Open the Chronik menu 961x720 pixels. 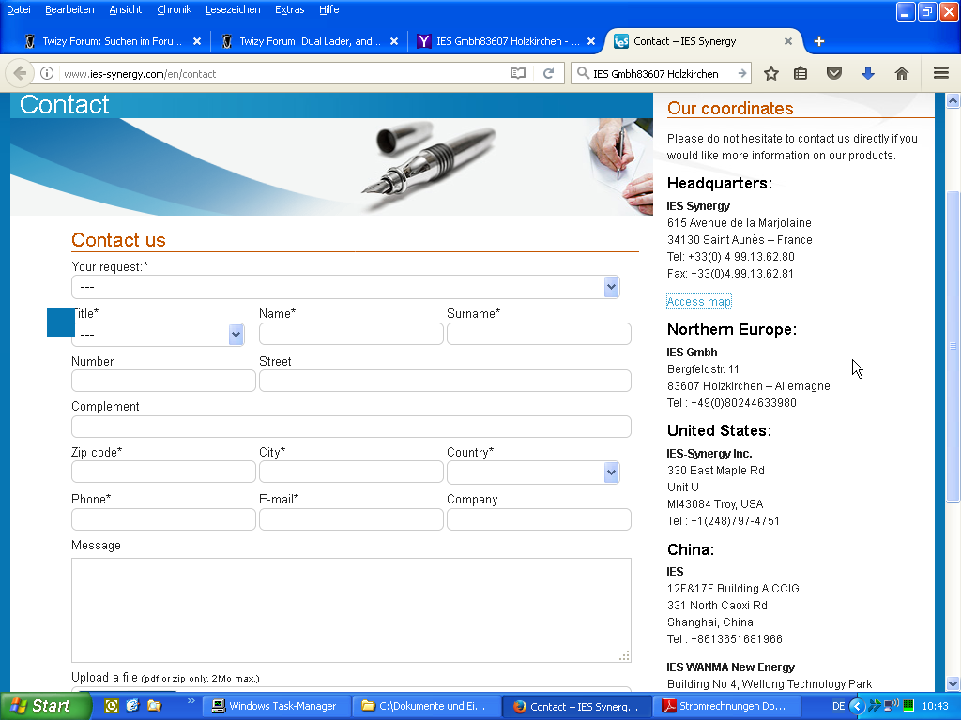[174, 9]
